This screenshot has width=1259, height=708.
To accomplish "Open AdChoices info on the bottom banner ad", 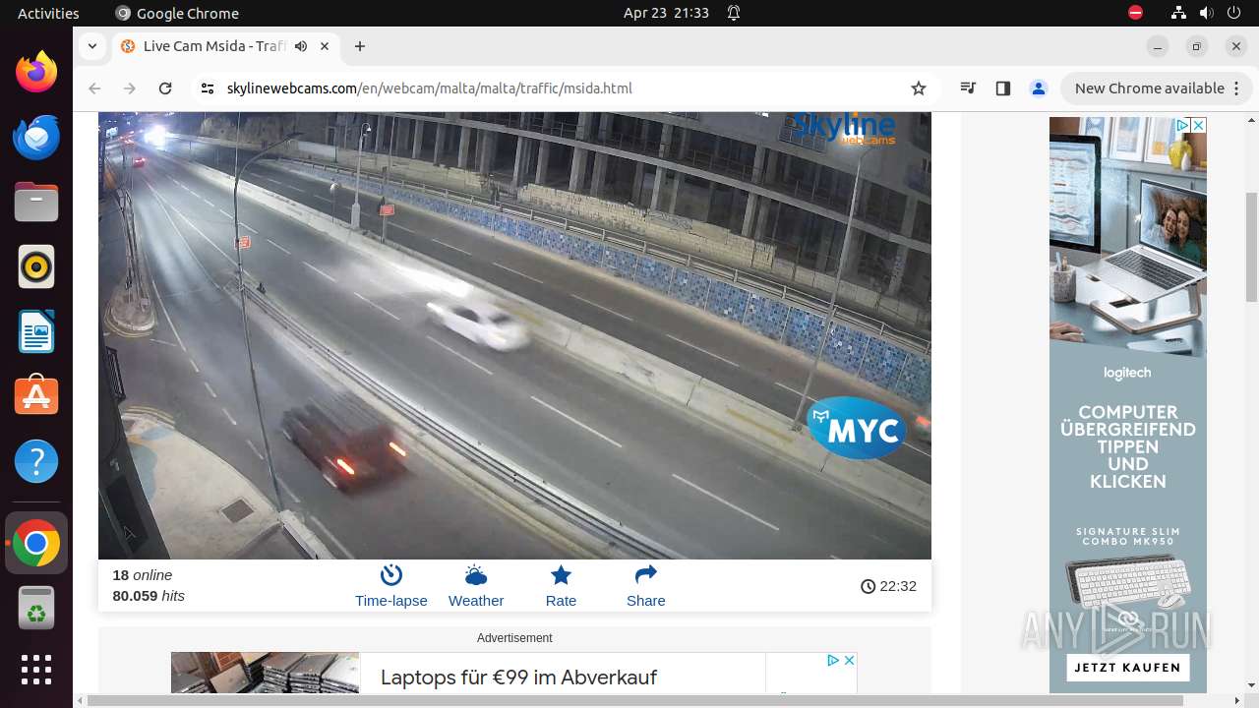I will click(x=832, y=660).
